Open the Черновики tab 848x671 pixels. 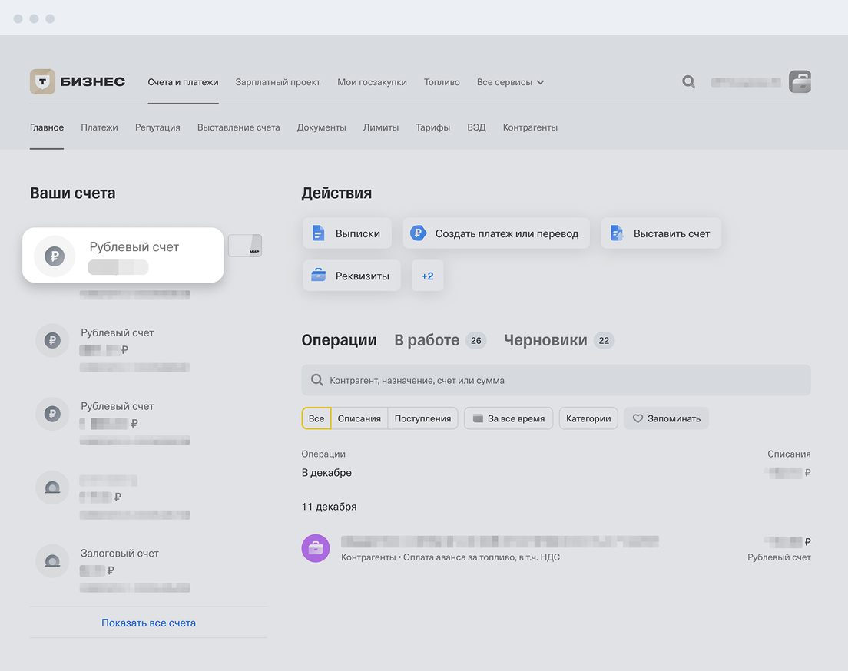pyautogui.click(x=545, y=340)
